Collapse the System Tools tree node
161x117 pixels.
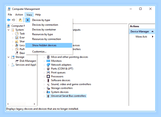tap(9, 30)
